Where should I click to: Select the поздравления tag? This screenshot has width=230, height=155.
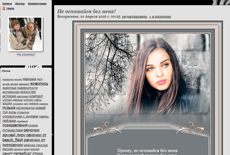pos(15,125)
